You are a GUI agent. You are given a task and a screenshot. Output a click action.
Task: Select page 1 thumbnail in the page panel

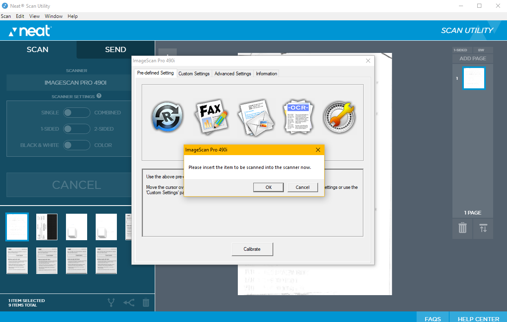(x=474, y=78)
